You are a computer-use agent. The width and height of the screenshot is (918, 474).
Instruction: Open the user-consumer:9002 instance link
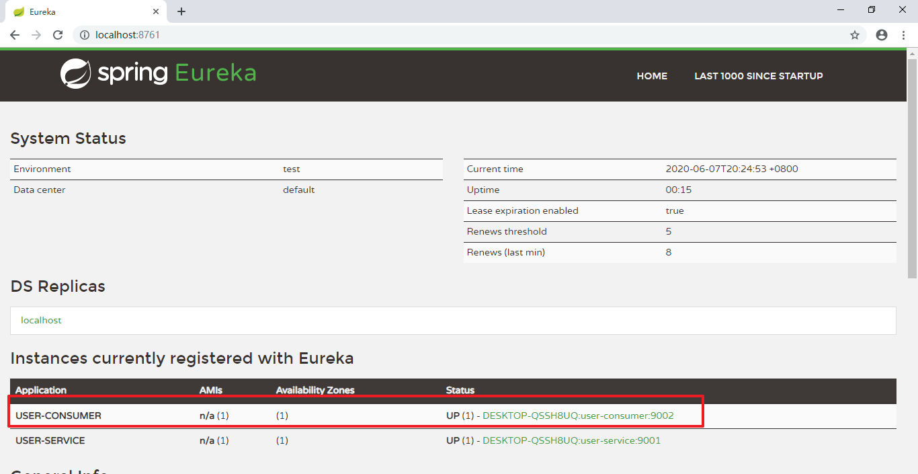pyautogui.click(x=578, y=416)
